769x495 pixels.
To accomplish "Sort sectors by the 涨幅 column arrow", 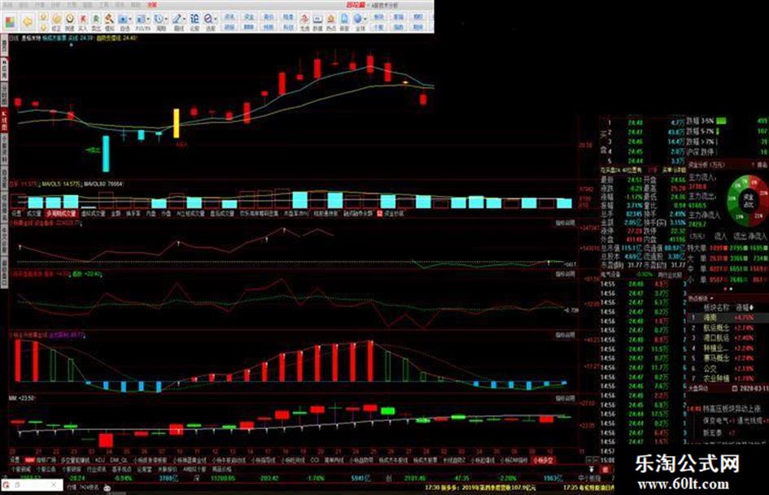I will point(752,308).
